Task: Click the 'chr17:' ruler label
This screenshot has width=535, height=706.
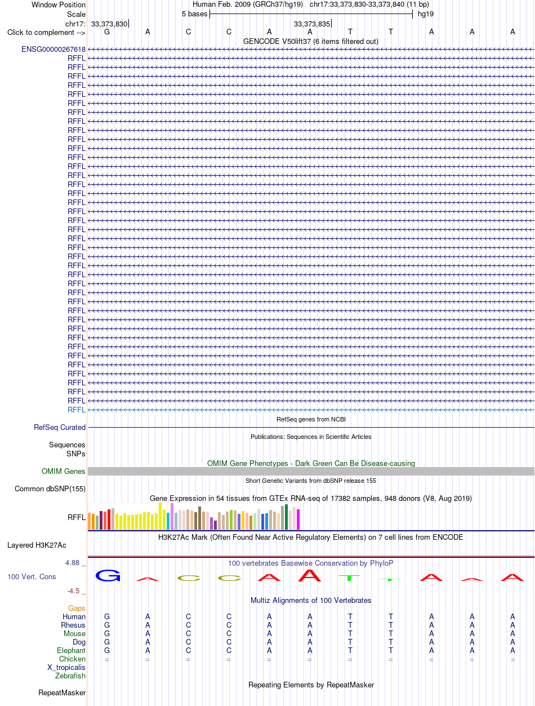Action: pos(75,24)
